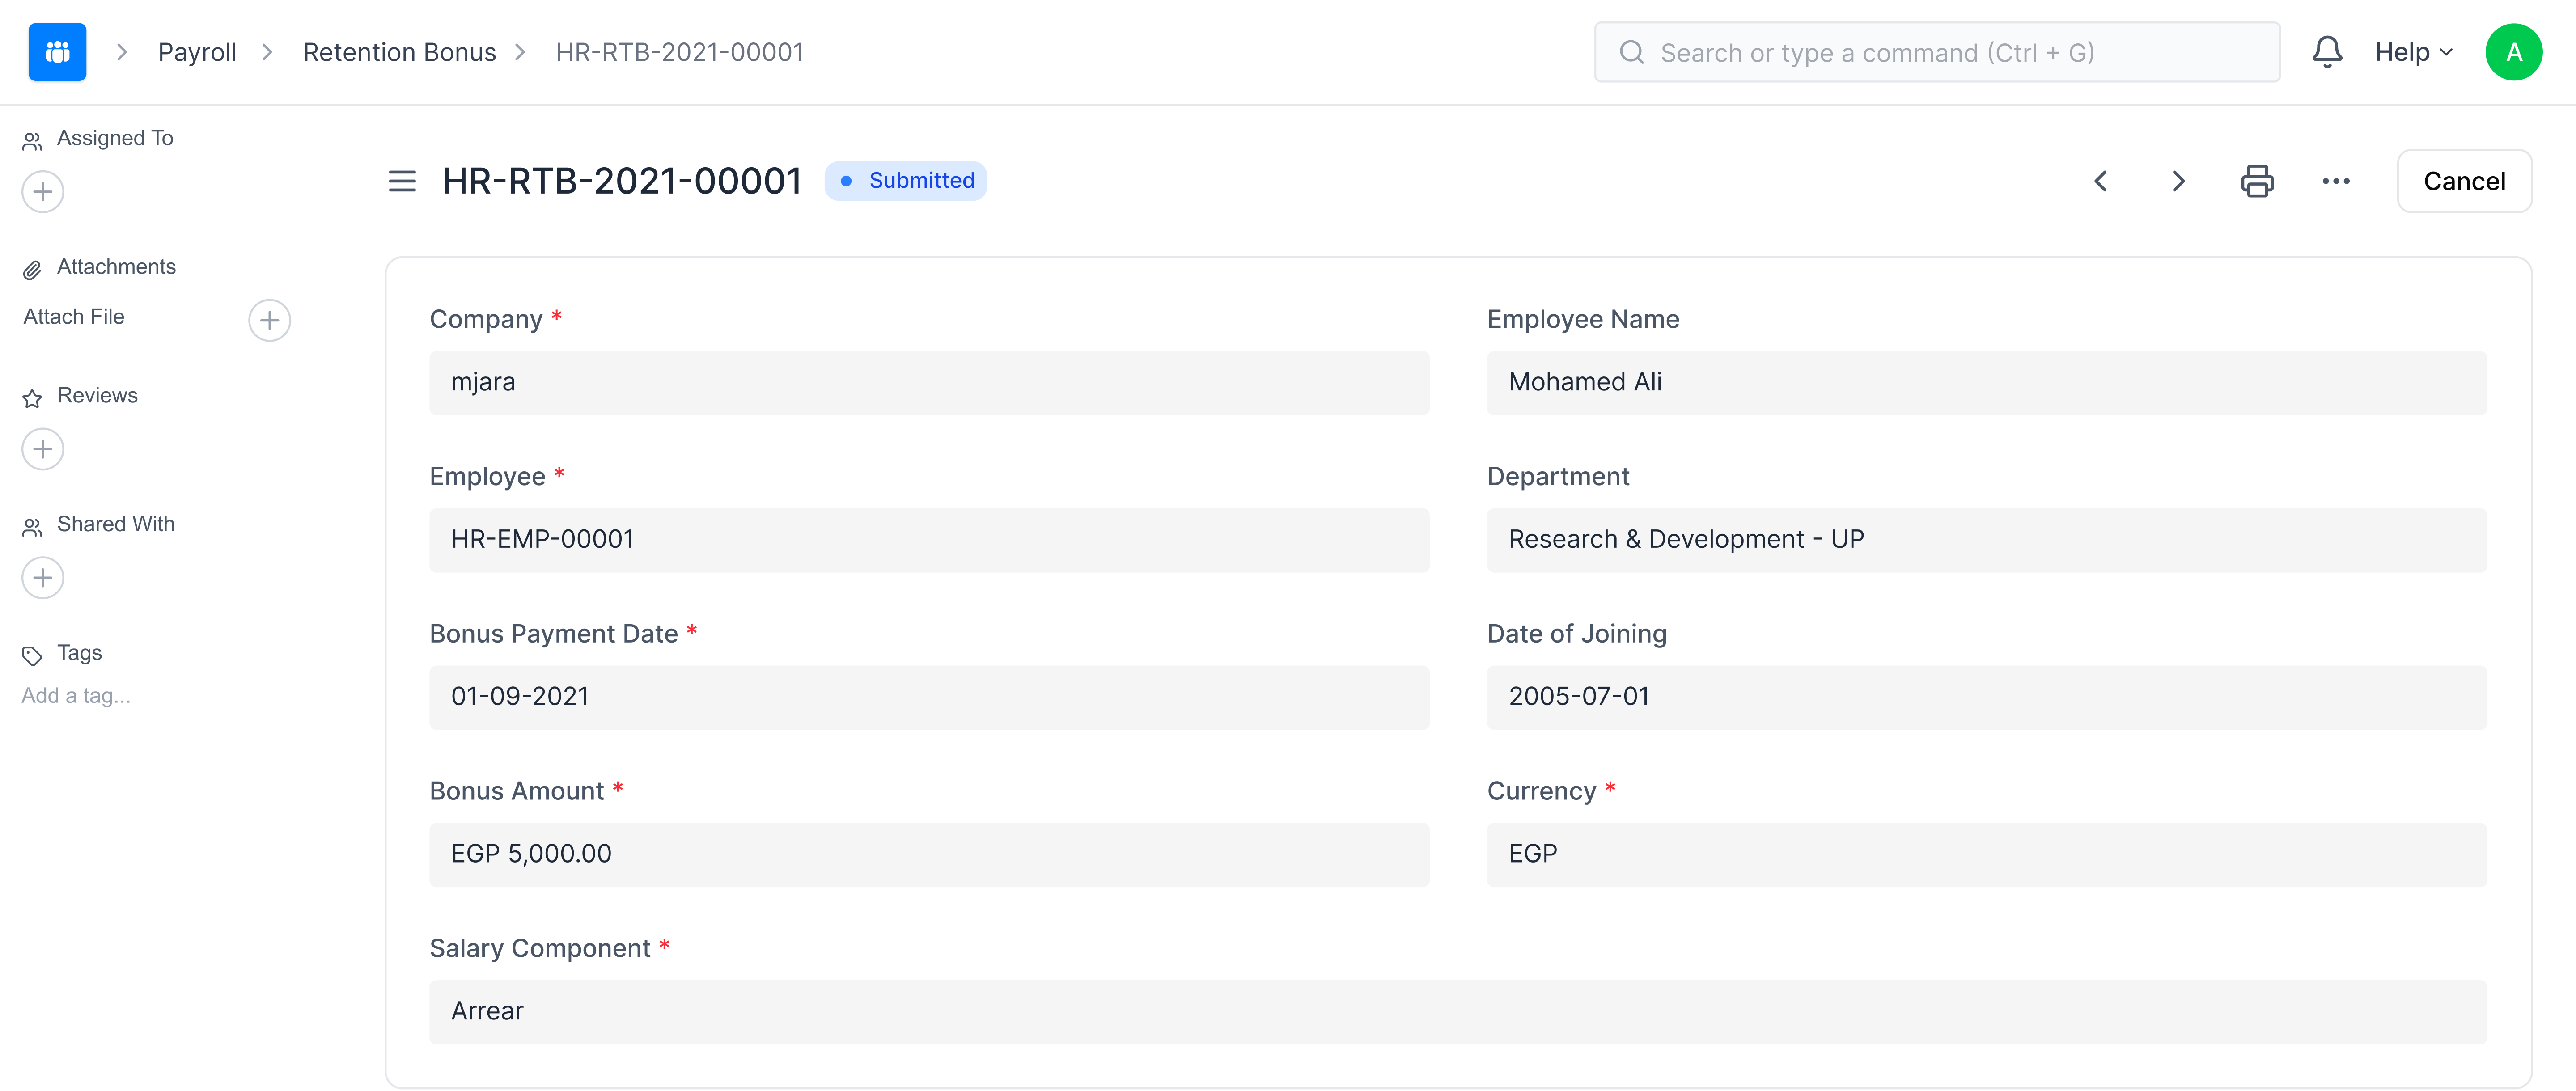Add a review with plus icon
This screenshot has height=1091, width=2576.
(43, 449)
